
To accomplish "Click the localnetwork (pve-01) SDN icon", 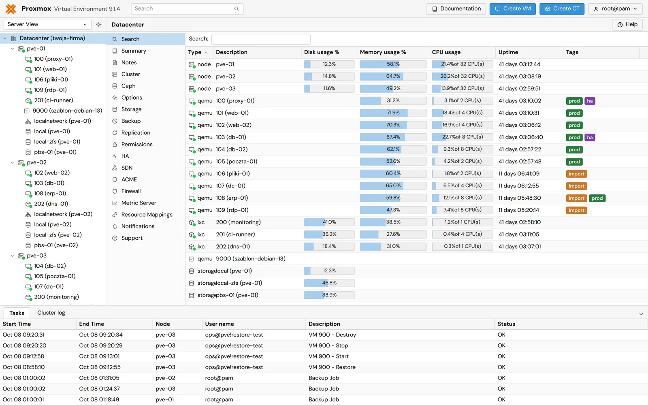I will [x=28, y=121].
